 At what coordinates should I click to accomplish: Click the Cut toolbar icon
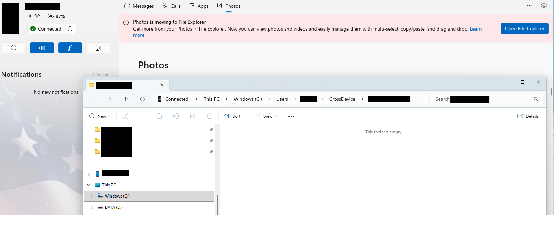tap(126, 116)
